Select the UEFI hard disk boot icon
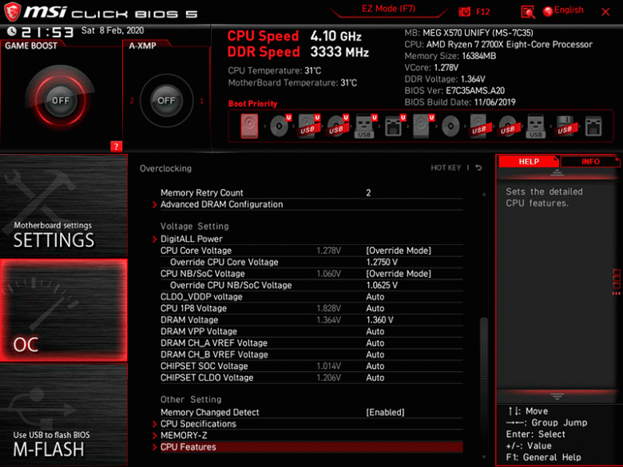623x467 pixels. click(x=423, y=126)
